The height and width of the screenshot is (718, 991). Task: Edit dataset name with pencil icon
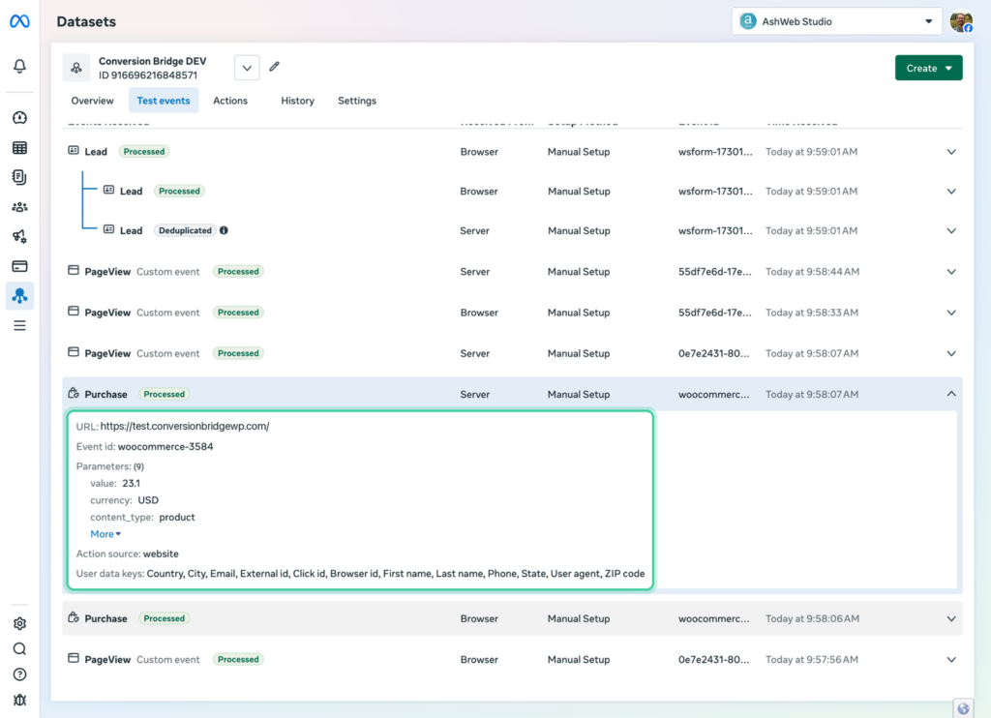point(274,67)
